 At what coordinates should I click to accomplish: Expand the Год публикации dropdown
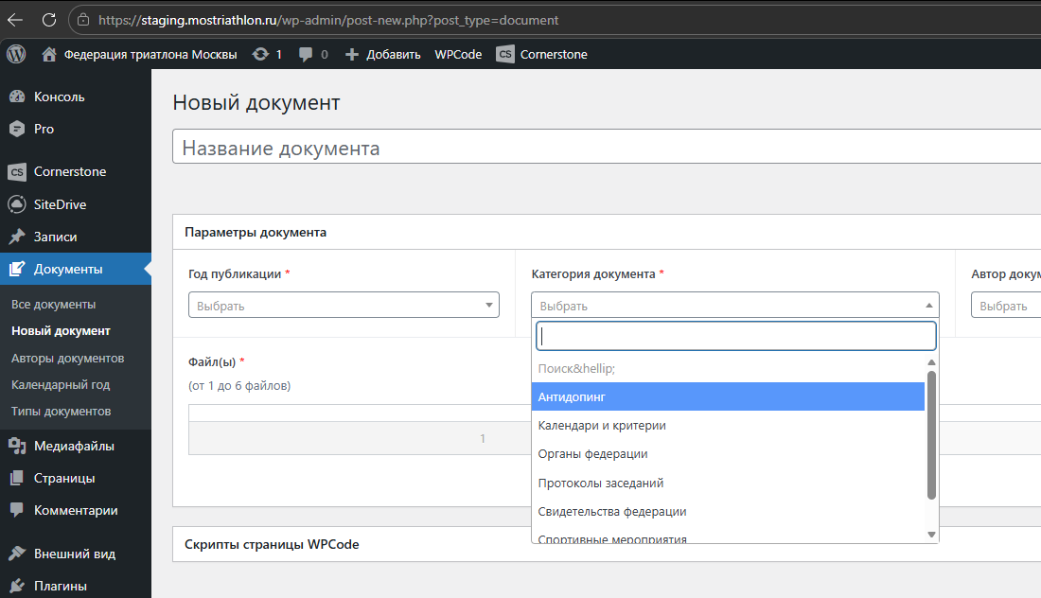[x=344, y=306]
